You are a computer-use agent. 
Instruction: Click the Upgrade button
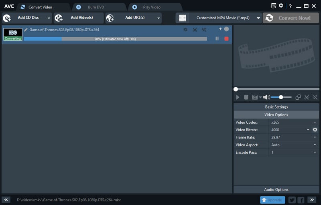(272, 200)
